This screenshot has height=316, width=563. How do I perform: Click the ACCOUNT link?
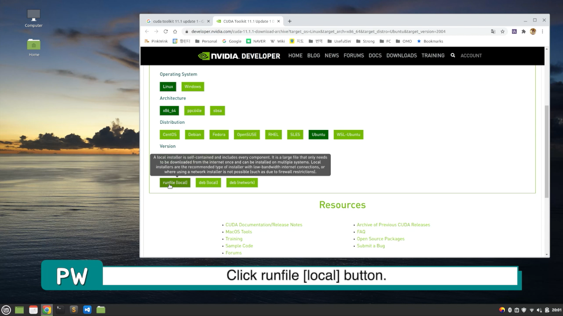[471, 55]
